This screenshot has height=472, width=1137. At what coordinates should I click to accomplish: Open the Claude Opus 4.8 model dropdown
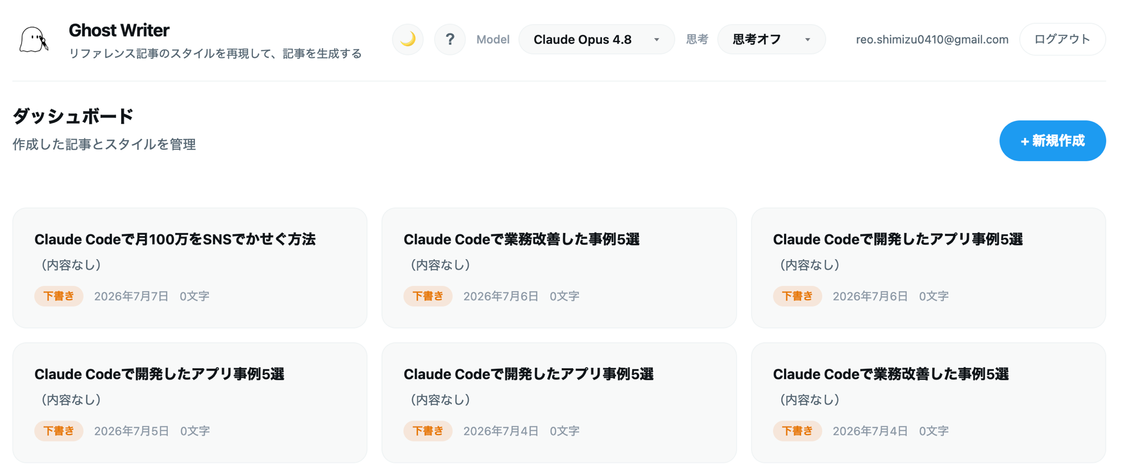pyautogui.click(x=596, y=39)
